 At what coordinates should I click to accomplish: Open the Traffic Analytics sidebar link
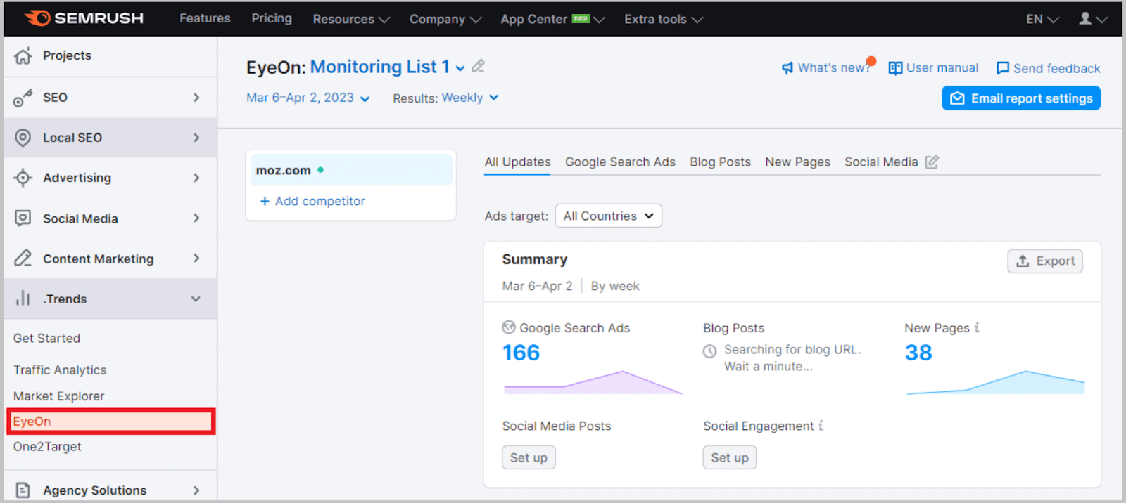coord(60,370)
